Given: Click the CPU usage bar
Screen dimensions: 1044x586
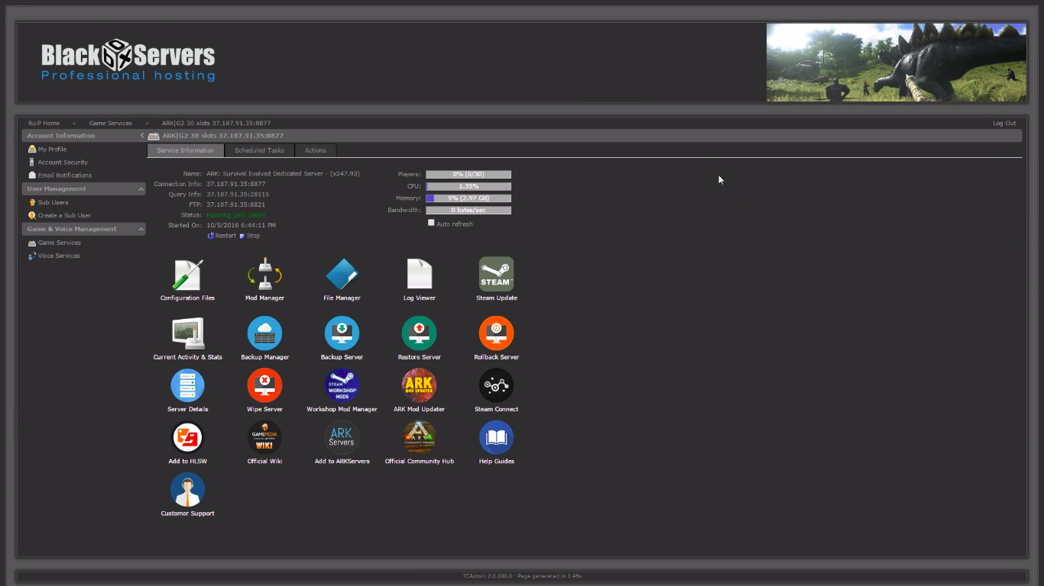Looking at the screenshot, I should pos(469,186).
